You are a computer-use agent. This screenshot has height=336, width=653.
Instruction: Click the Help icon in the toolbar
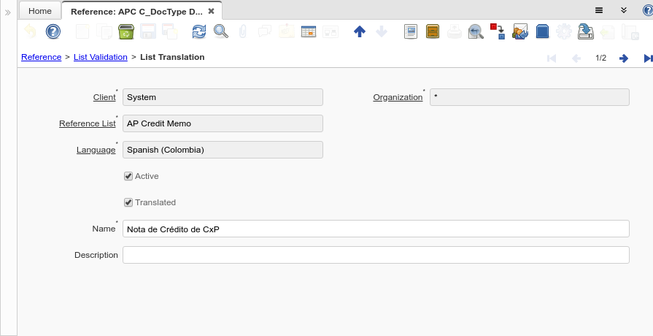[53, 31]
